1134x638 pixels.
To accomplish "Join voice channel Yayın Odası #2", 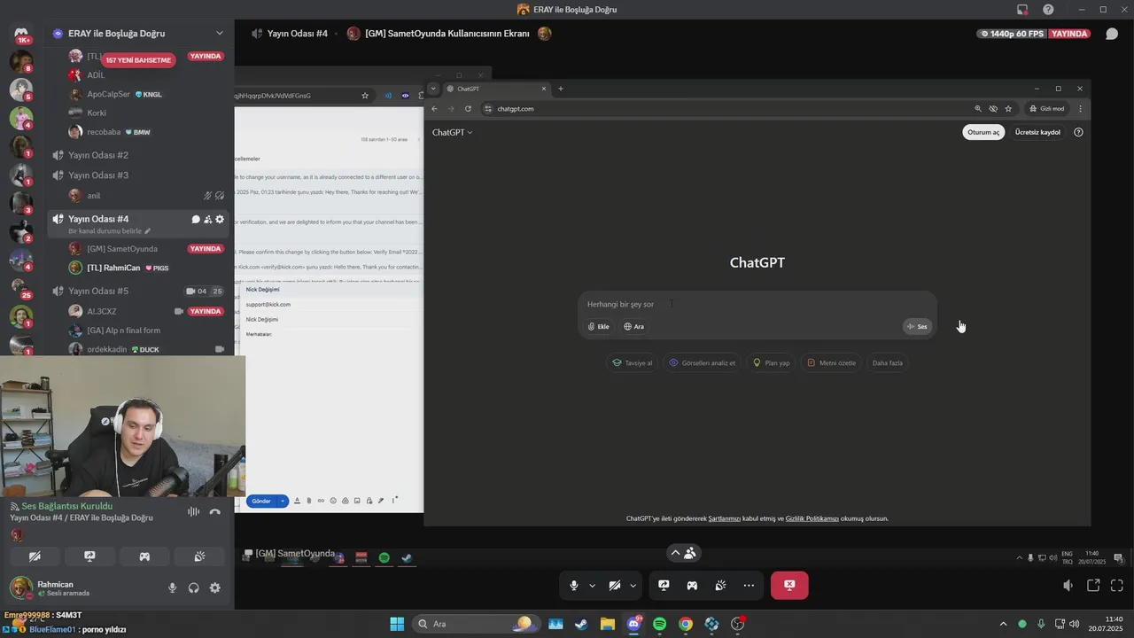I will pos(98,155).
